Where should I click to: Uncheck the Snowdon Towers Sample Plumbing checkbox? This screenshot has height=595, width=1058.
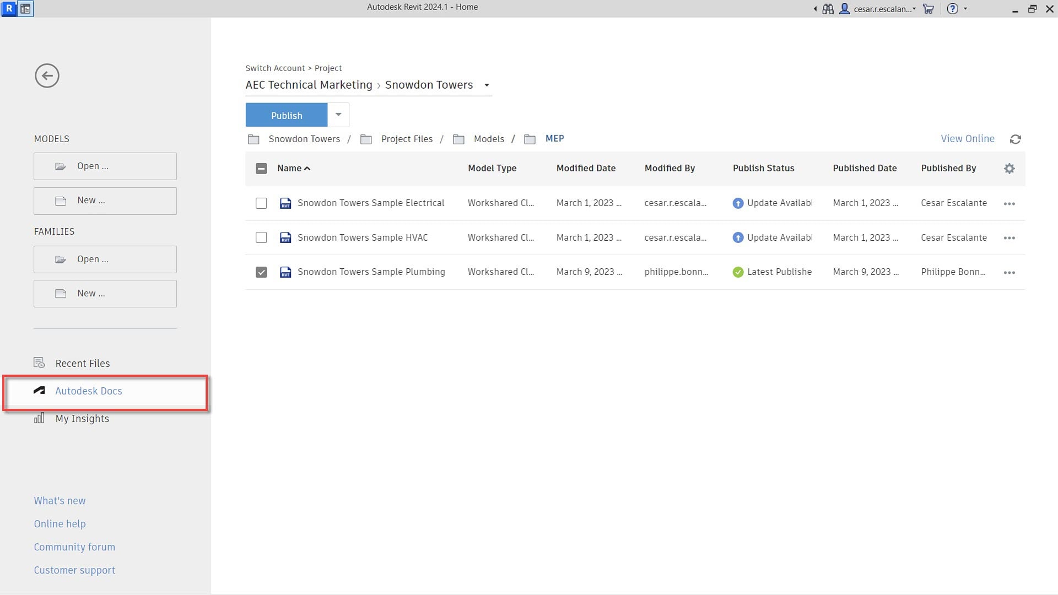click(261, 272)
